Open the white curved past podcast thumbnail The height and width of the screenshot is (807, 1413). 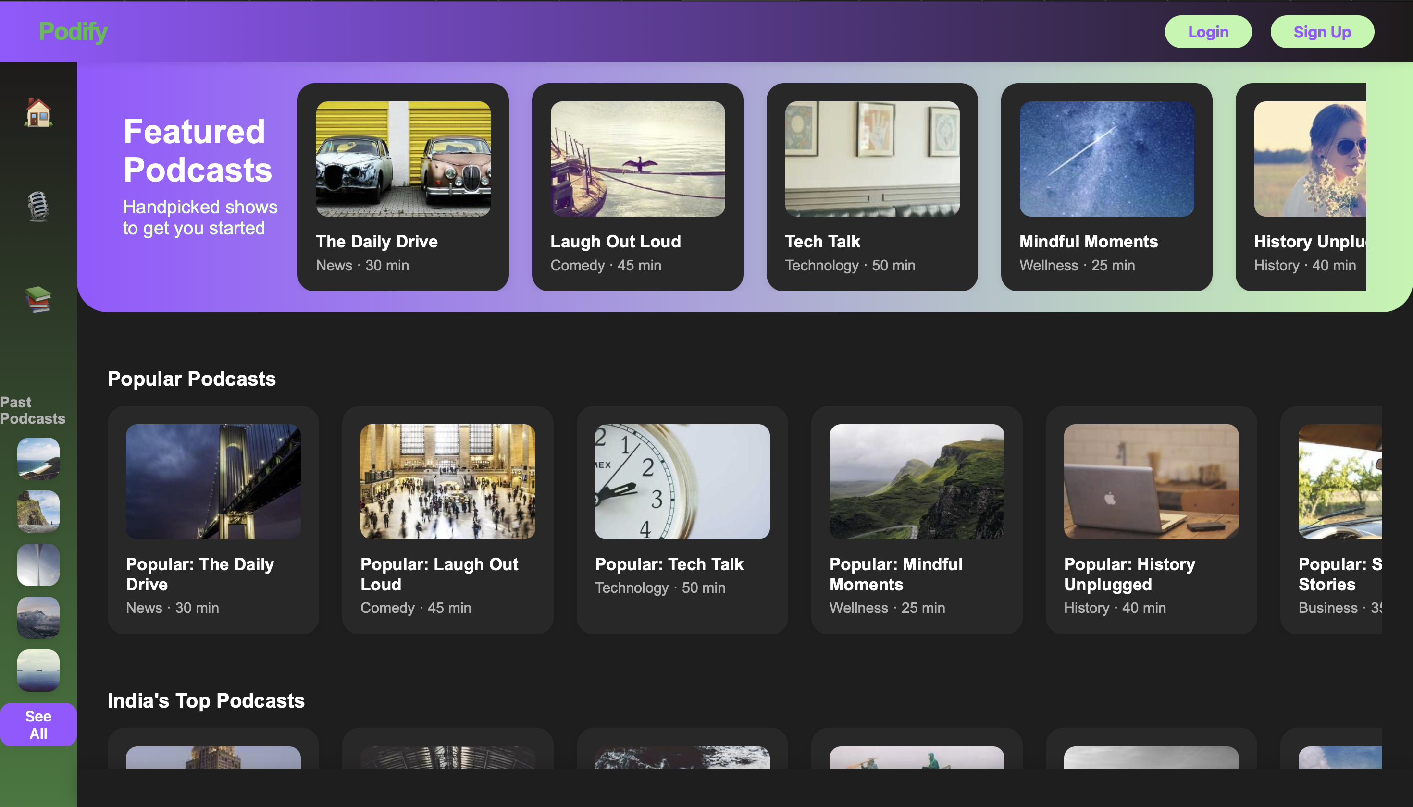click(38, 565)
